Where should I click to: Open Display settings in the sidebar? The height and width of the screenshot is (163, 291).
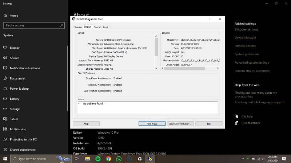15,48
